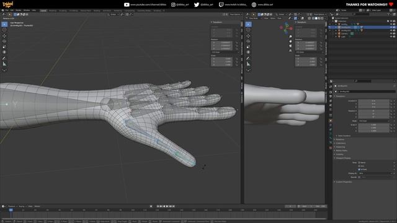Select the Scale tool in left viewport

[4, 47]
